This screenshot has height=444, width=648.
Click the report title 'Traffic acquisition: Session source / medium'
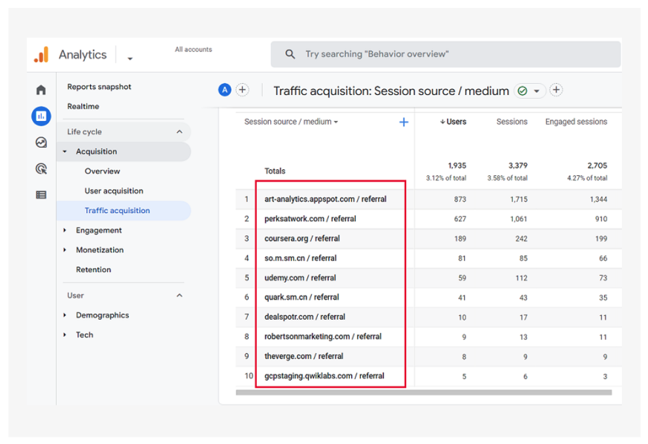point(391,91)
